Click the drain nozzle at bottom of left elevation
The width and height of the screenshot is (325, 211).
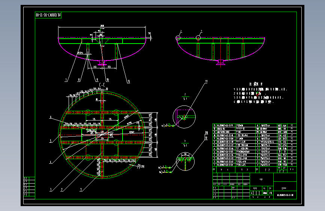[102, 63]
